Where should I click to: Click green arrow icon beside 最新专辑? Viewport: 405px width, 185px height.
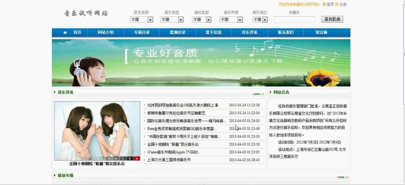click(55, 175)
